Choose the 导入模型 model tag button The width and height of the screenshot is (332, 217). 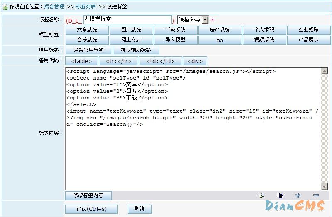(176, 40)
